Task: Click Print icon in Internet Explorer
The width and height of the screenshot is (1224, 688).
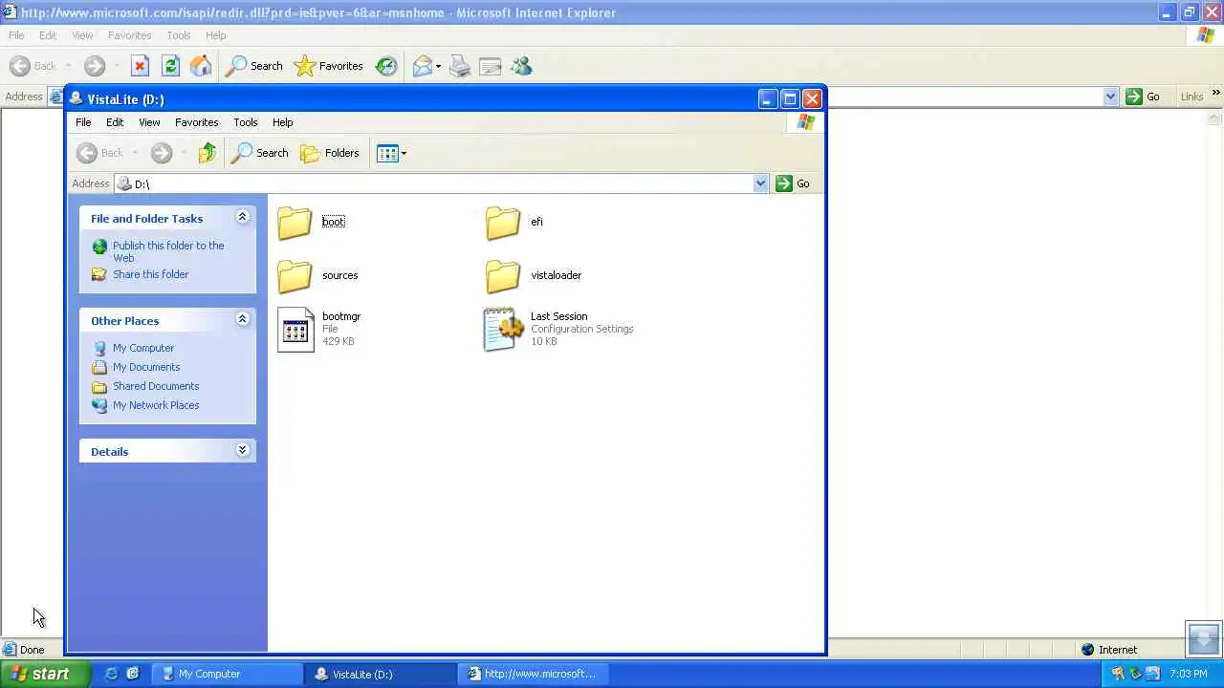Action: pos(460,66)
